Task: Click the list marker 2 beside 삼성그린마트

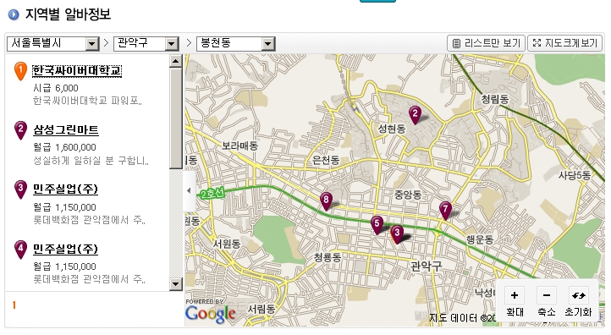Action: 20,130
